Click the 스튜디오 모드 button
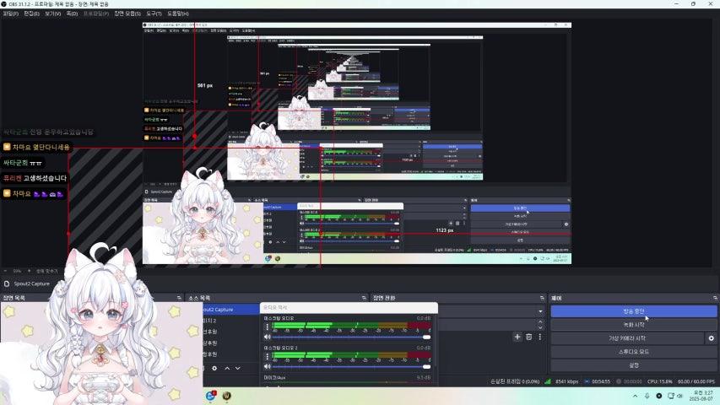The width and height of the screenshot is (720, 405). (633, 352)
